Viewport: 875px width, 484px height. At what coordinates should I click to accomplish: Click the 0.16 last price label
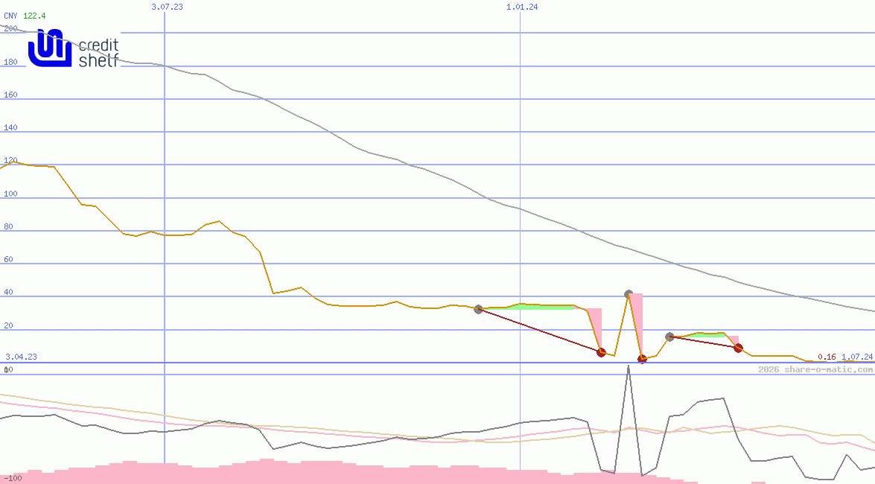point(827,357)
